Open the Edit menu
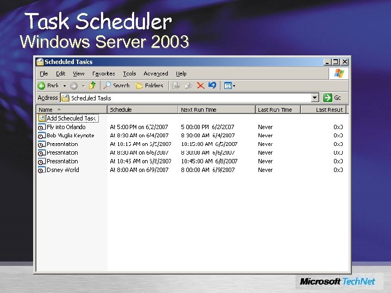391x293 pixels. click(60, 73)
